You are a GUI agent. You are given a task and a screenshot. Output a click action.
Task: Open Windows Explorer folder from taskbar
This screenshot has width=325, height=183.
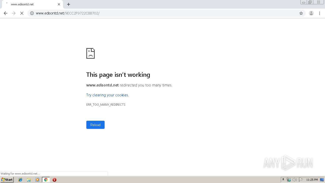(29, 180)
